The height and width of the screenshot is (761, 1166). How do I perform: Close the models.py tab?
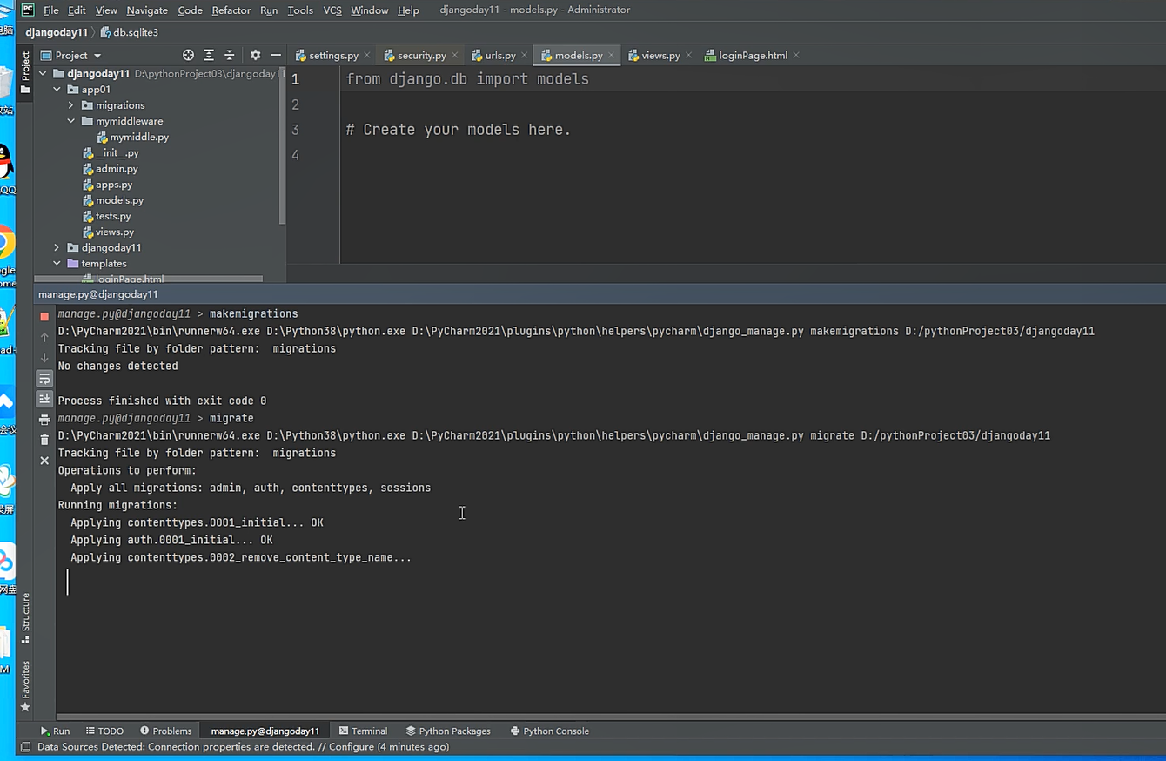(611, 55)
